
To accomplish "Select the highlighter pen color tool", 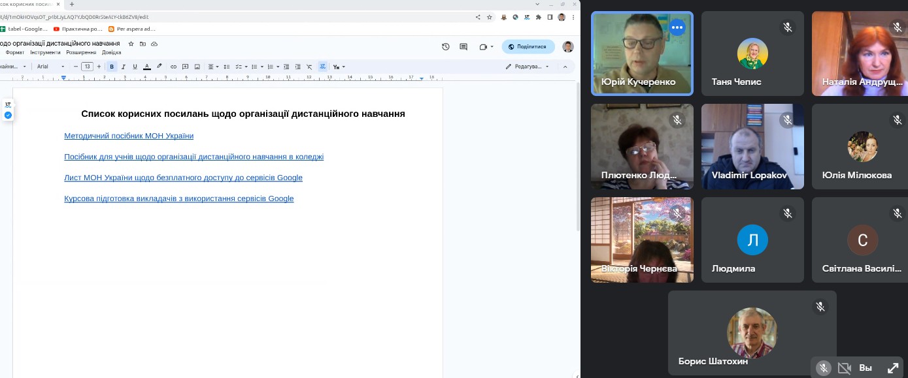I will click(160, 67).
